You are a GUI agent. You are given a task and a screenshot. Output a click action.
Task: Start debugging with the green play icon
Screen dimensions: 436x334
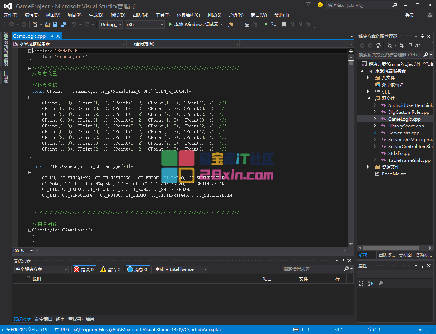tap(170, 25)
